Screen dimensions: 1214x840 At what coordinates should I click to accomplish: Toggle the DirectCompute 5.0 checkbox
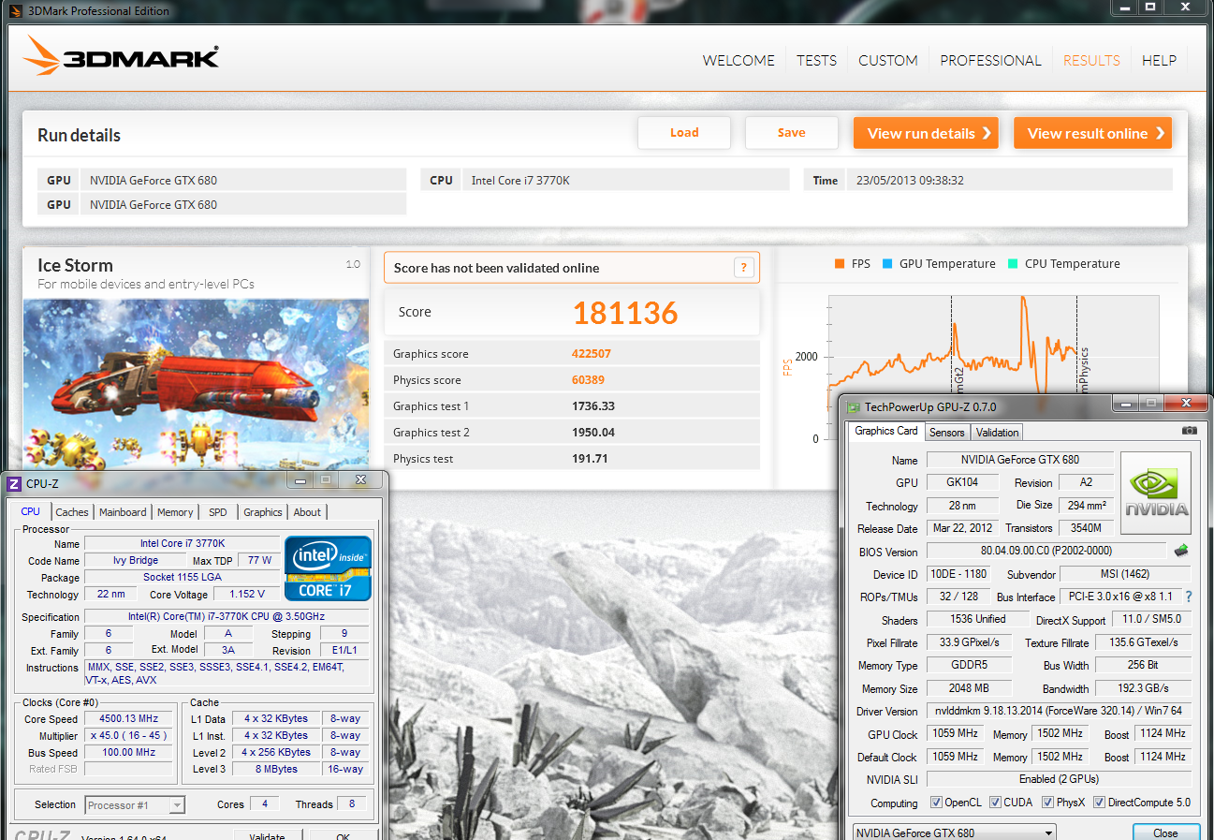1099,803
